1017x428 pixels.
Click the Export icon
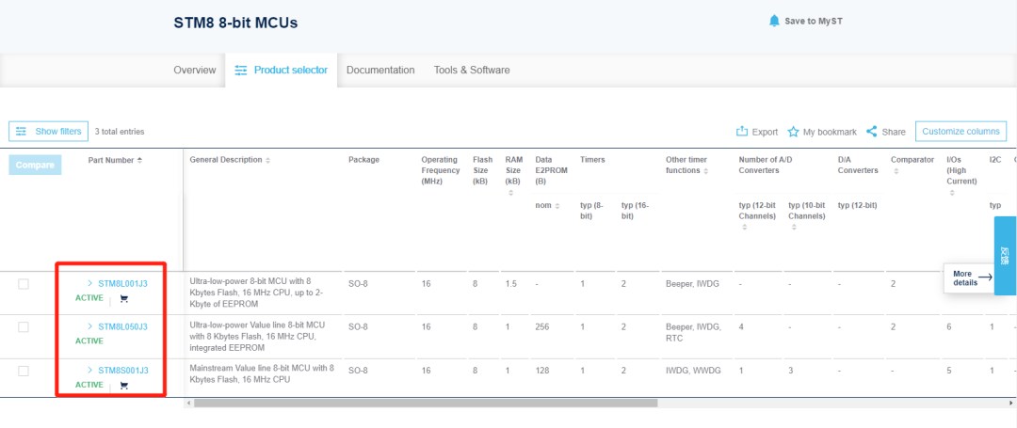[x=742, y=132]
